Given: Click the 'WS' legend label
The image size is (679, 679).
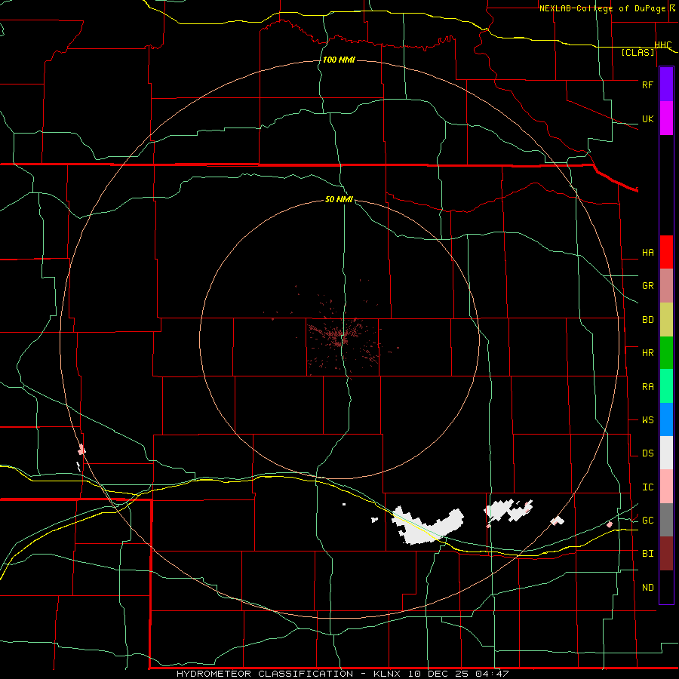Looking at the screenshot, I should coord(647,420).
